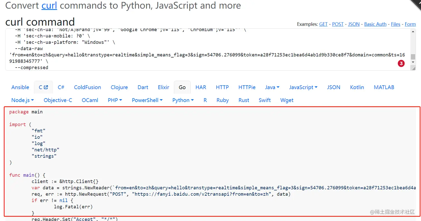Open the Python language dropdown
Image resolution: width=421 pixels, height=221 pixels.
(x=183, y=100)
